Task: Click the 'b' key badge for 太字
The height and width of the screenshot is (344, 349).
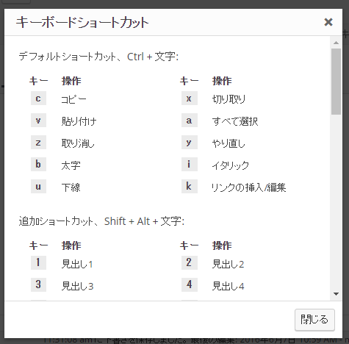Action: 38,164
